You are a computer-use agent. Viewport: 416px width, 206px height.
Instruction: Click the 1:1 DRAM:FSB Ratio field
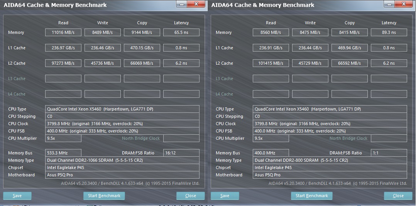tap(389, 153)
